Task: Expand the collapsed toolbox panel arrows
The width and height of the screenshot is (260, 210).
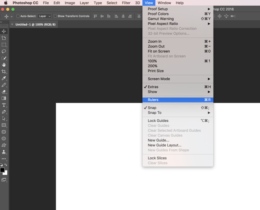Action: click(1, 22)
